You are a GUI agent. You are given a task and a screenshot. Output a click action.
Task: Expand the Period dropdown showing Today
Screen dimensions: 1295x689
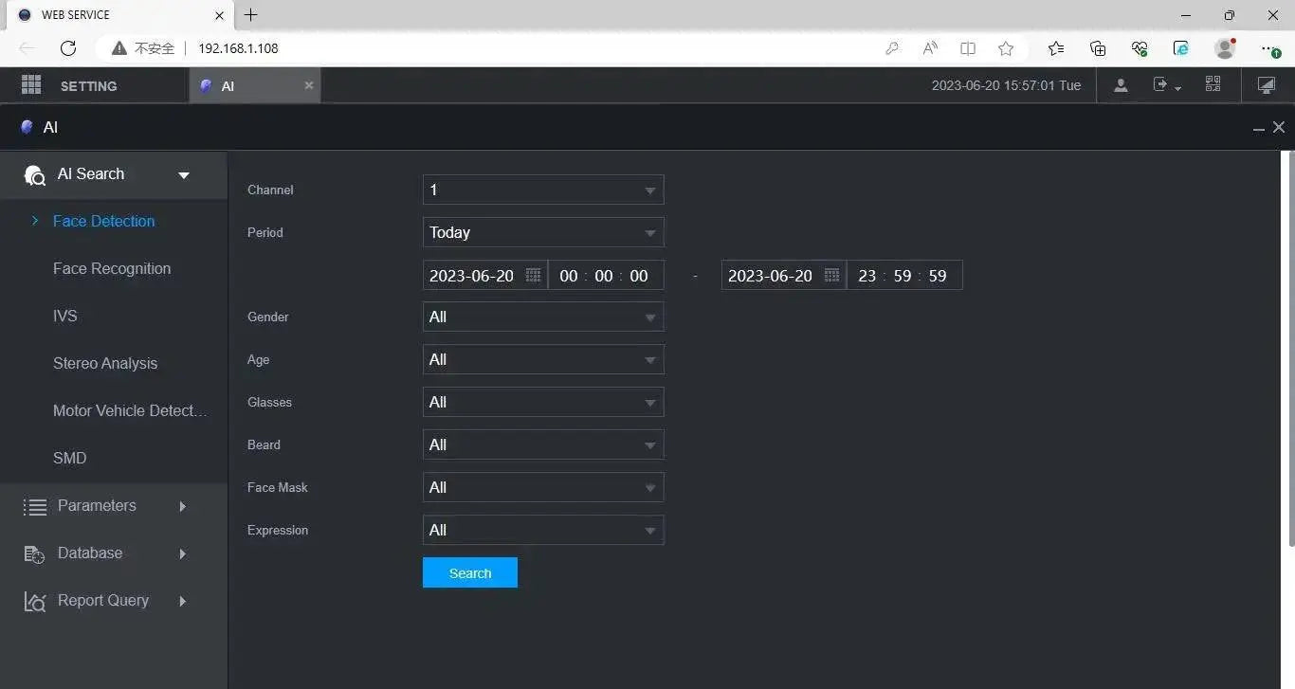(542, 232)
